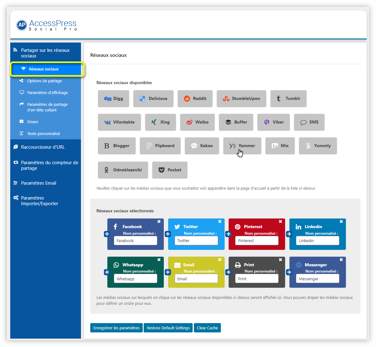Add the Digg social network
The width and height of the screenshot is (376, 347).
click(x=114, y=99)
